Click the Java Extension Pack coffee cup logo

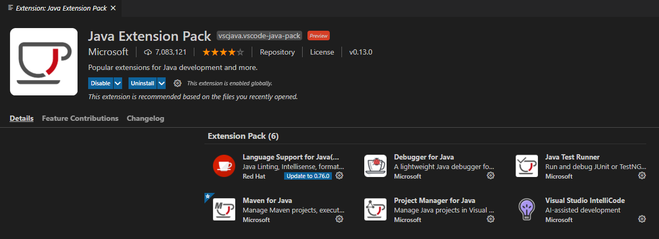(44, 61)
